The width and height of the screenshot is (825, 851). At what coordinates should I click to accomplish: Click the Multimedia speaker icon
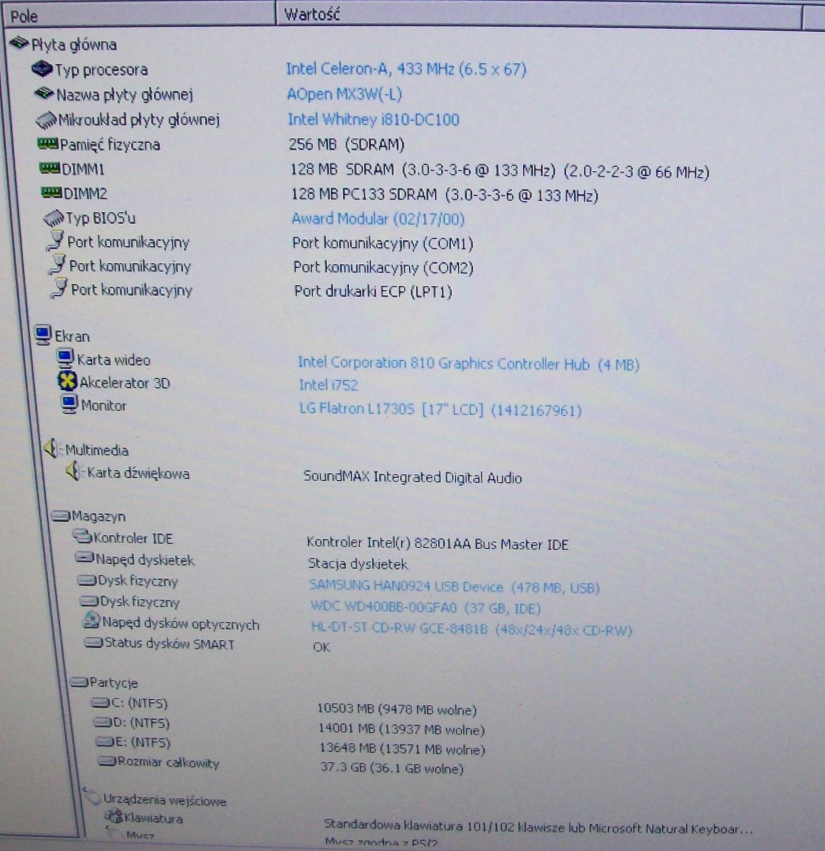click(x=53, y=449)
